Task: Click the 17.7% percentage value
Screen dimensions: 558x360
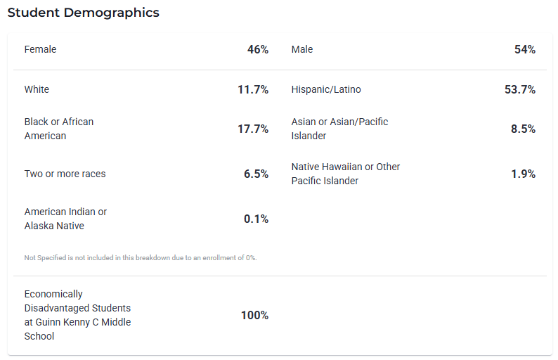Action: pos(253,129)
